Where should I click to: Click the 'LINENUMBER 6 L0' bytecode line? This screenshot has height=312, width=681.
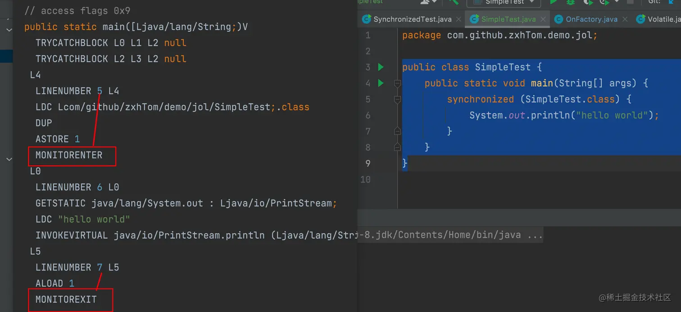coord(77,187)
